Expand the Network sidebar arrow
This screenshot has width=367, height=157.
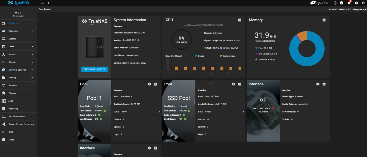pyautogui.click(x=32, y=54)
